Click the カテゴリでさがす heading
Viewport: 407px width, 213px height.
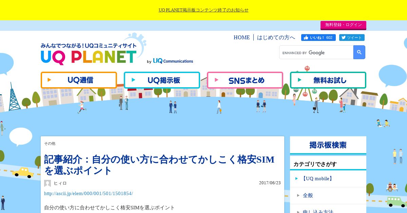coord(315,164)
